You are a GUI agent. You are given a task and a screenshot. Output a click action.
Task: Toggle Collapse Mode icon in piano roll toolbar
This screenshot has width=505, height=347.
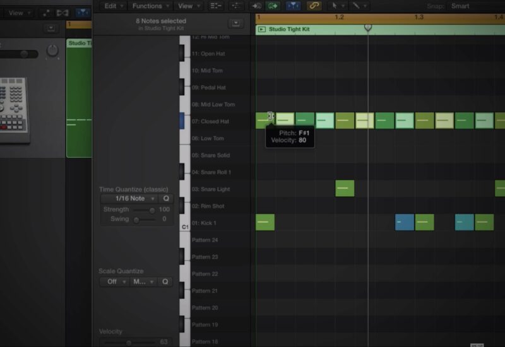point(215,6)
